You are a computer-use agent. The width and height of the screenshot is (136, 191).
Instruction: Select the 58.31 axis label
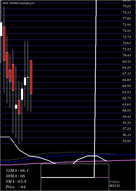127,123
